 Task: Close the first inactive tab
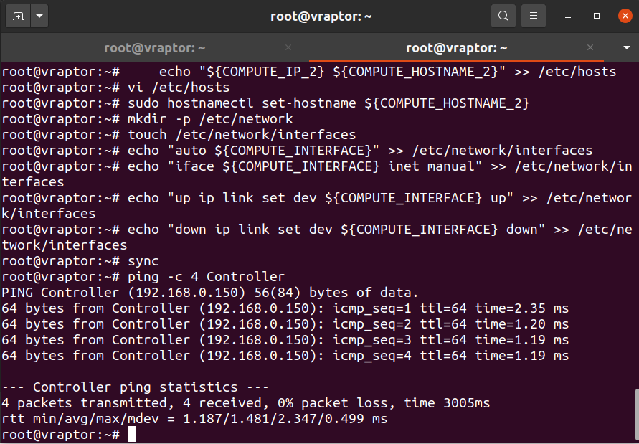(x=288, y=48)
